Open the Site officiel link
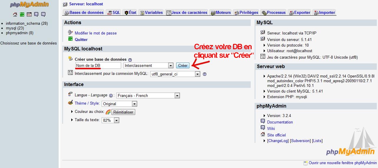The height and width of the screenshot is (168, 378). 276,135
